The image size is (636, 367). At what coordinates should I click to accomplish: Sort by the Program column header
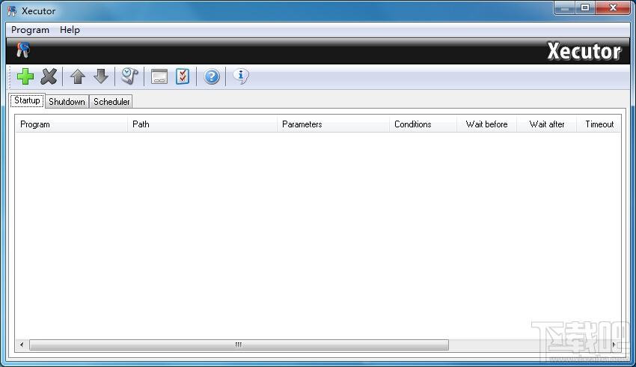point(71,124)
